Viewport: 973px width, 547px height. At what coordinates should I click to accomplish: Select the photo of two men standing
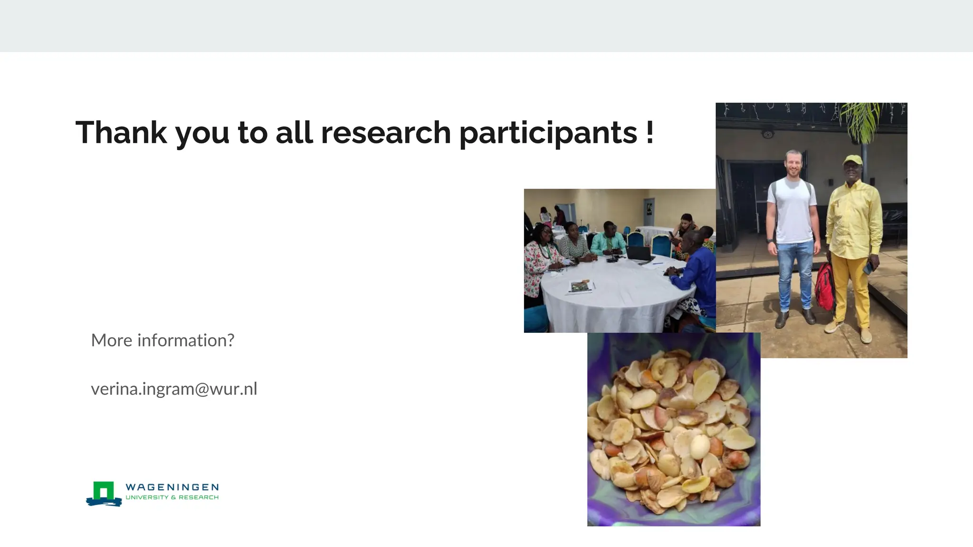click(811, 230)
